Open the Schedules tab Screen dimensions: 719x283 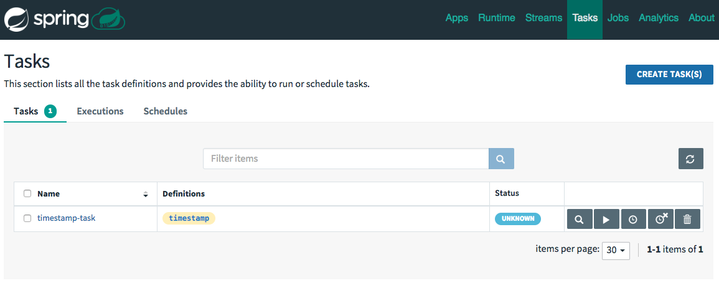[165, 111]
